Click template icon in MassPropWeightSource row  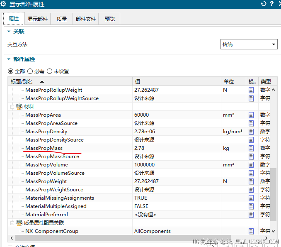[x=251, y=190]
